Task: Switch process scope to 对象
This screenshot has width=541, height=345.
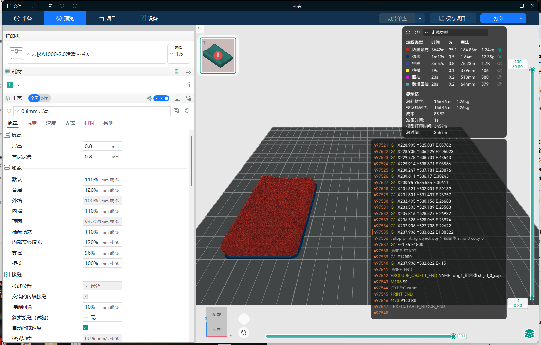Action: [45, 98]
